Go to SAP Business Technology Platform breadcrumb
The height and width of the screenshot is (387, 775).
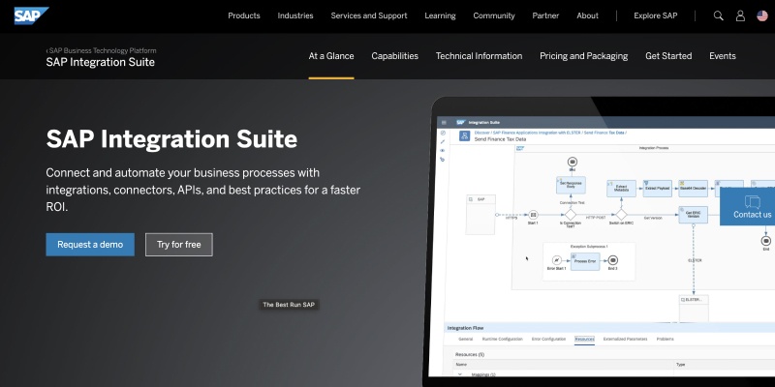(x=102, y=50)
